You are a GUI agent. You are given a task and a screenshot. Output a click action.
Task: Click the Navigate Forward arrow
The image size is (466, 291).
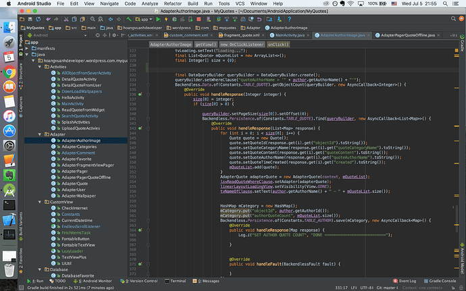pos(119,19)
